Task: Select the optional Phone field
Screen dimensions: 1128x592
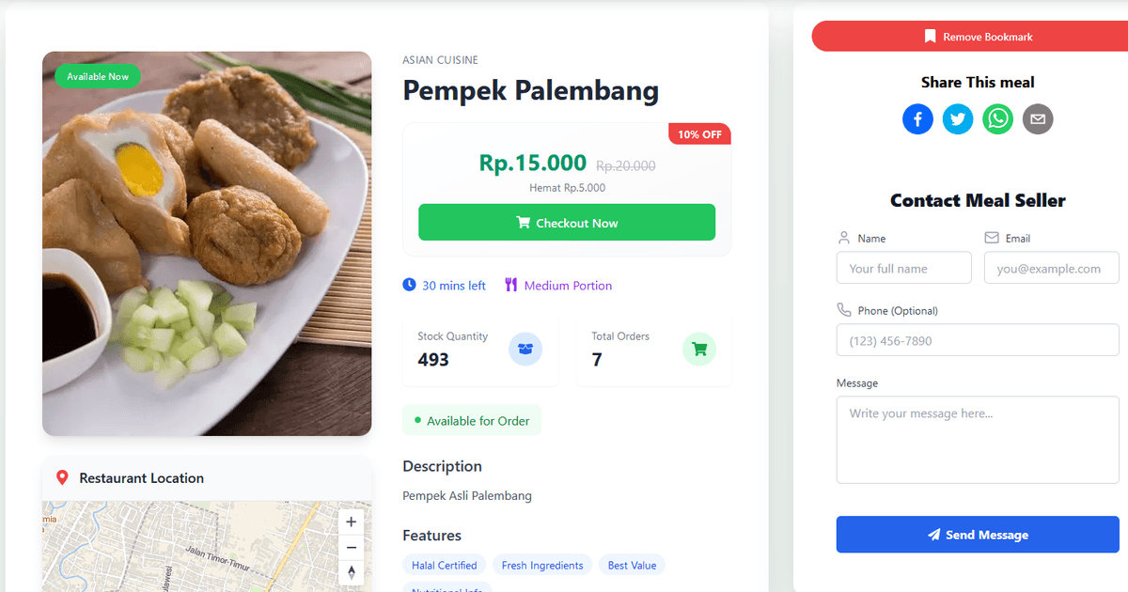Action: (978, 340)
